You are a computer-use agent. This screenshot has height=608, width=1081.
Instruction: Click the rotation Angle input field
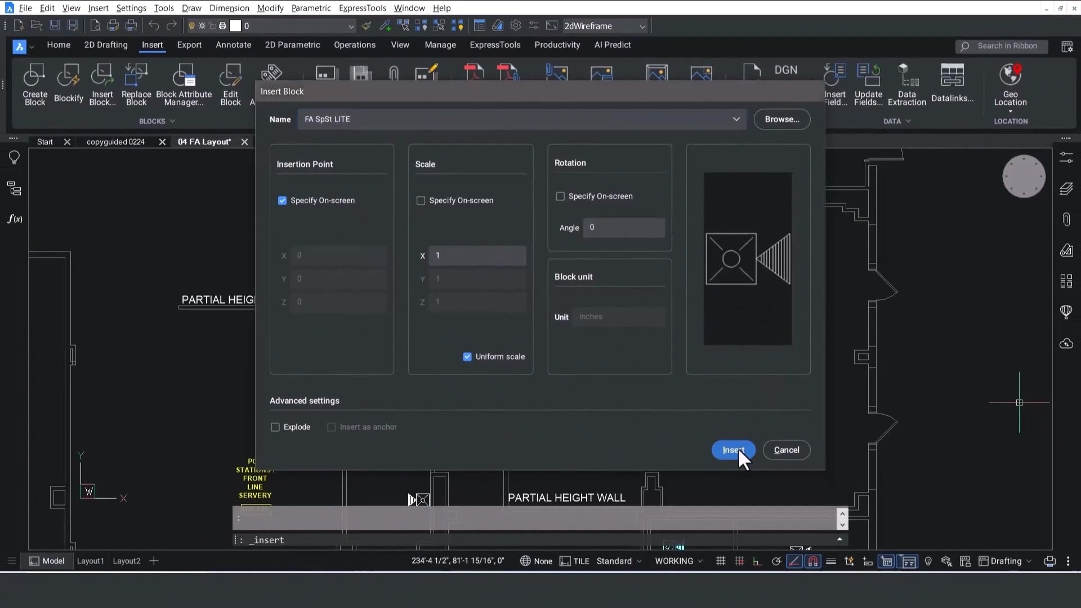click(624, 227)
